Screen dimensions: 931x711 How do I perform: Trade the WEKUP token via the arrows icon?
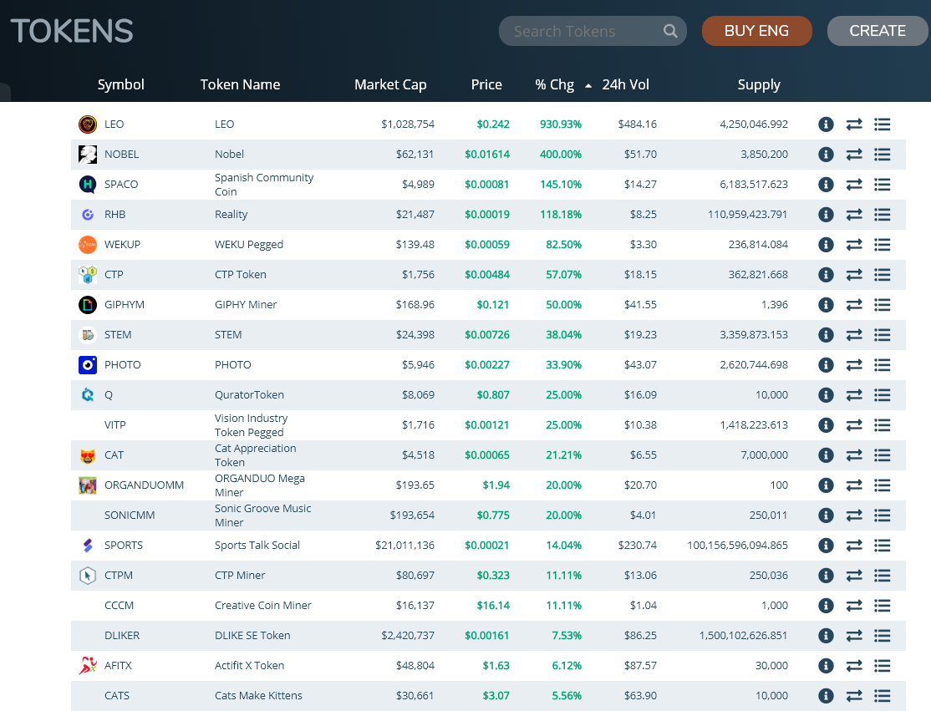[x=854, y=245]
